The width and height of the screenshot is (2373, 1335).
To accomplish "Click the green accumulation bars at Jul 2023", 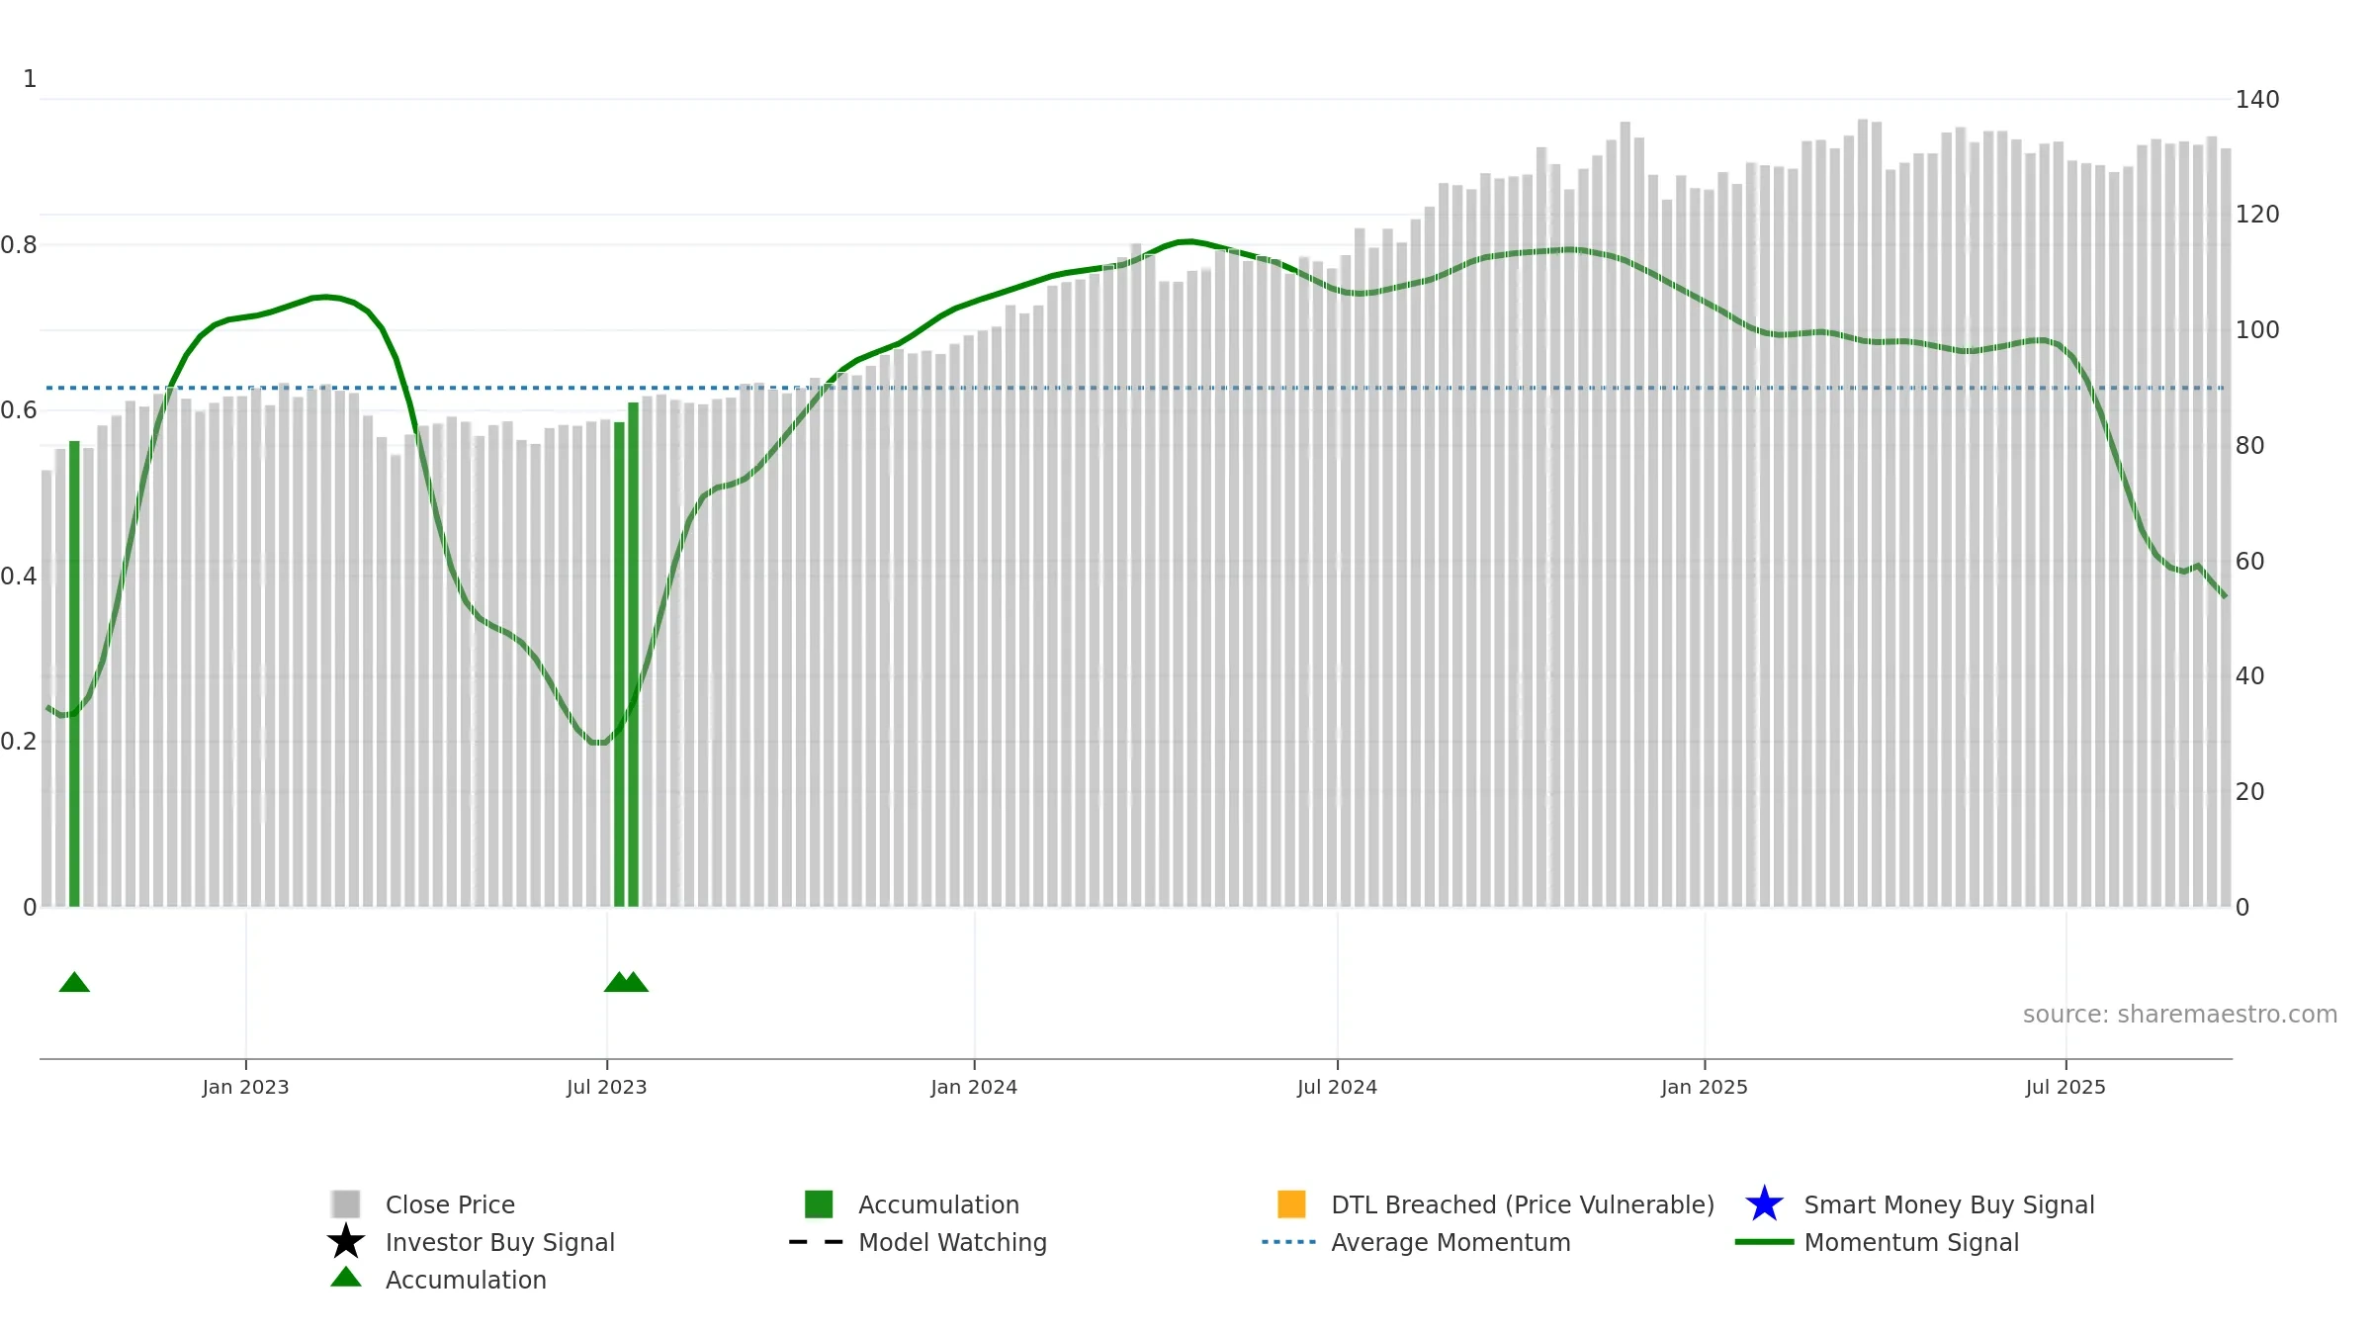I will click(627, 655).
